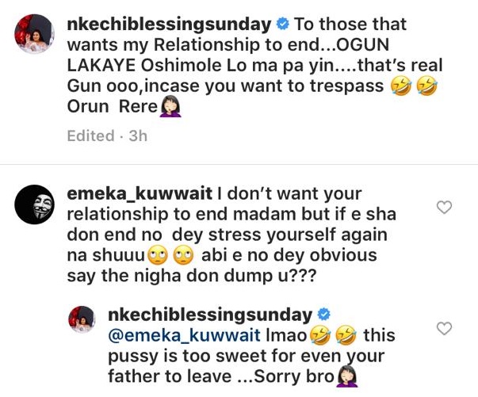Click the second eye-roll emoji before abi
Viewport: 478px width, 397px height.
pos(183,255)
